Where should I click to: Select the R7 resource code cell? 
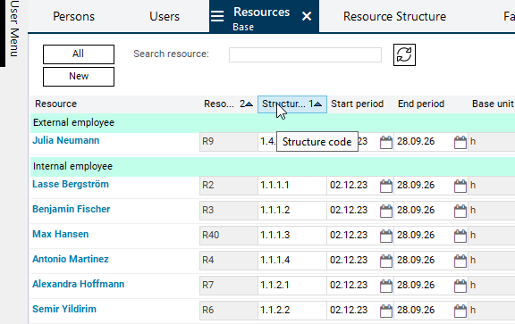tap(229, 285)
